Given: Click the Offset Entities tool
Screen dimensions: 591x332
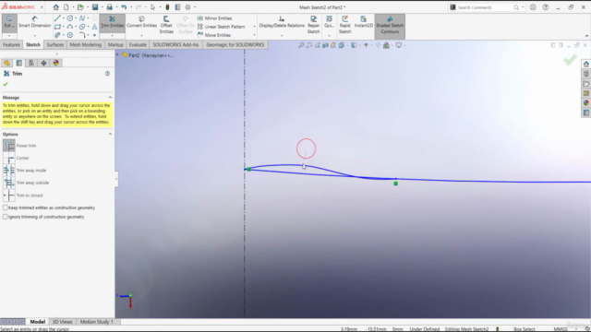Looking at the screenshot, I should click(166, 25).
